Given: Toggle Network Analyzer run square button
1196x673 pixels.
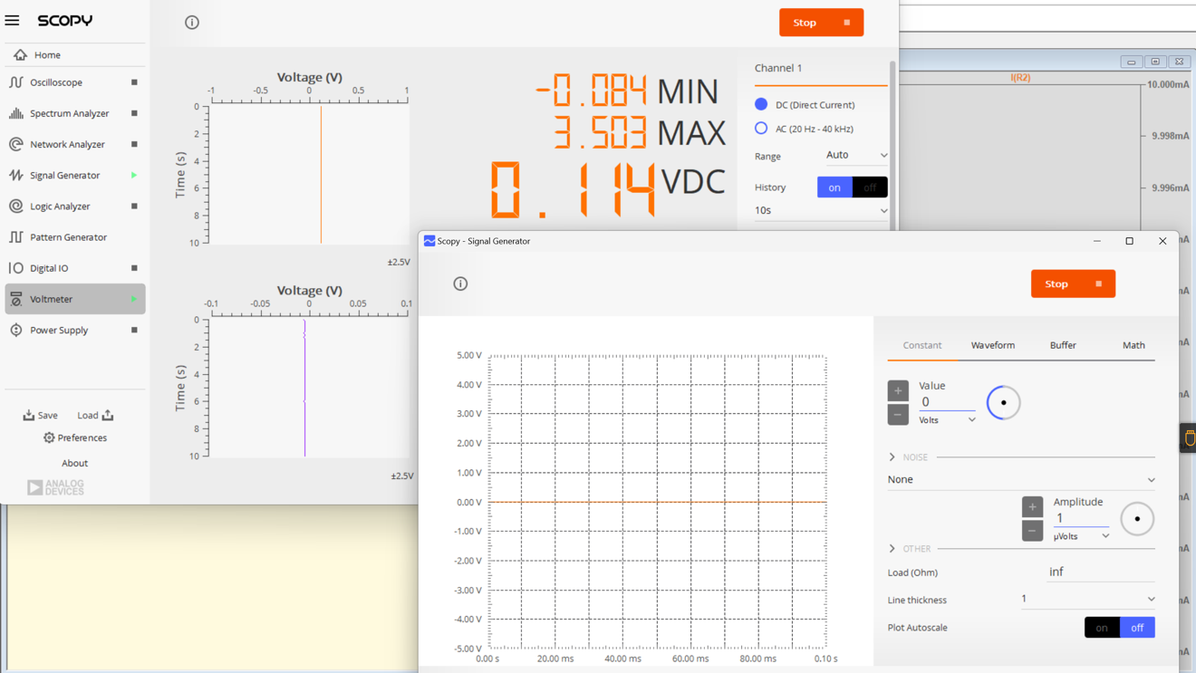Looking at the screenshot, I should click(x=134, y=144).
